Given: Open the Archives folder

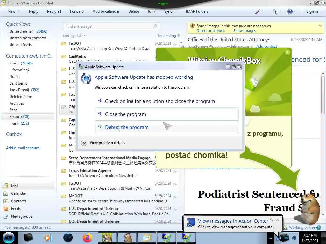Looking at the screenshot, I should (17, 103).
